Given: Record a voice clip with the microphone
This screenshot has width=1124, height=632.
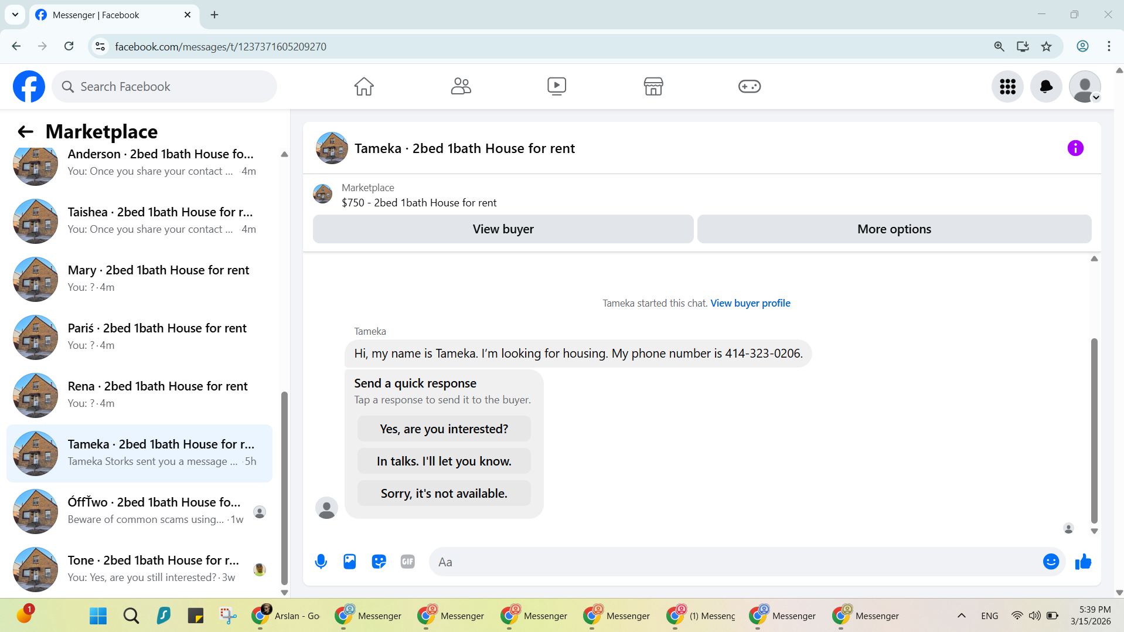Looking at the screenshot, I should (321, 562).
